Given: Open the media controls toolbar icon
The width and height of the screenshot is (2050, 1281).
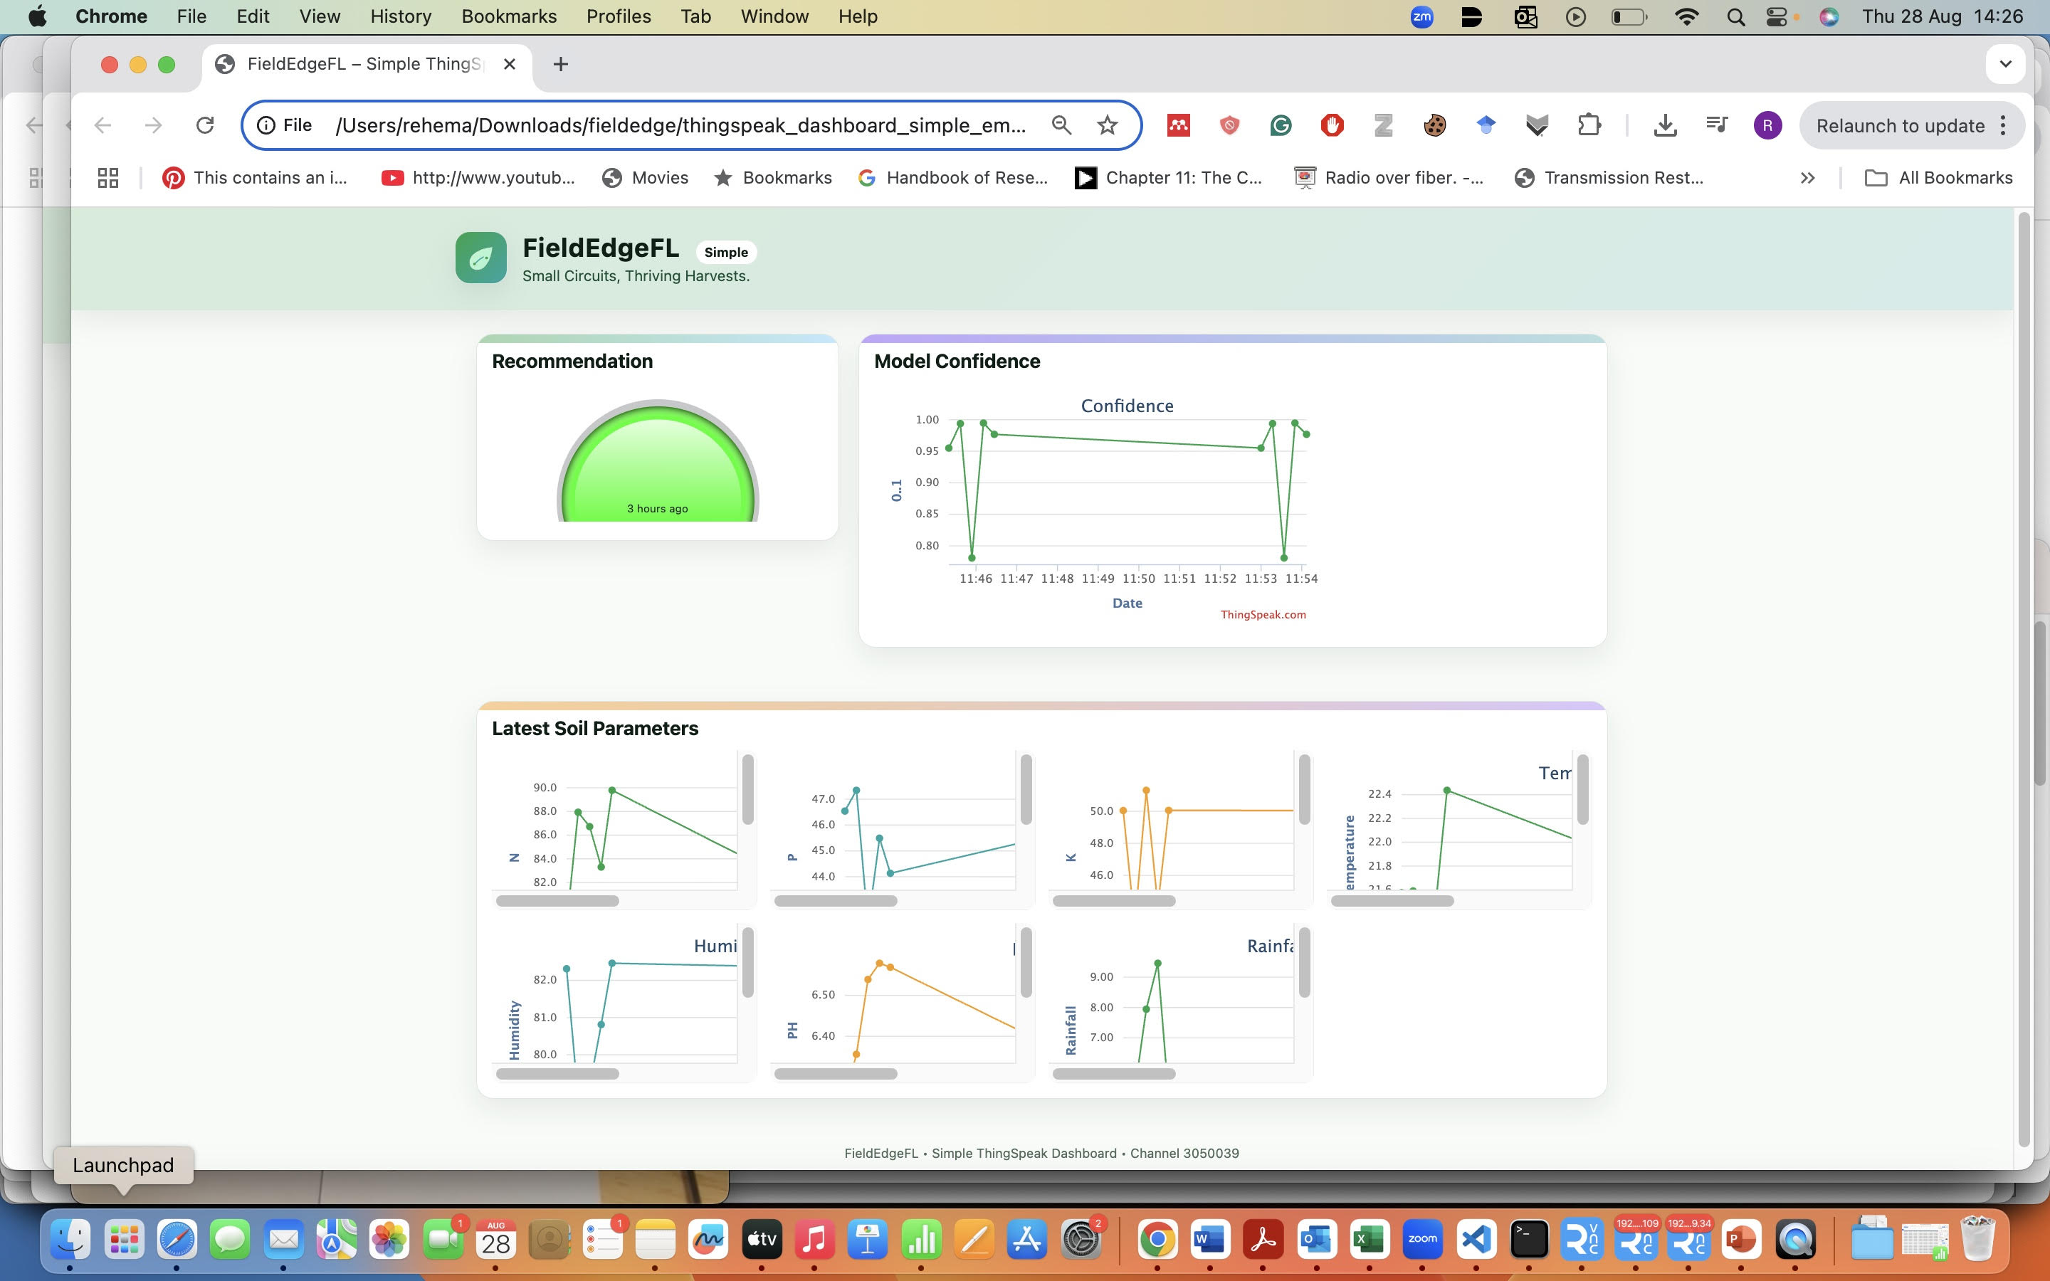Looking at the screenshot, I should pos(1716,125).
